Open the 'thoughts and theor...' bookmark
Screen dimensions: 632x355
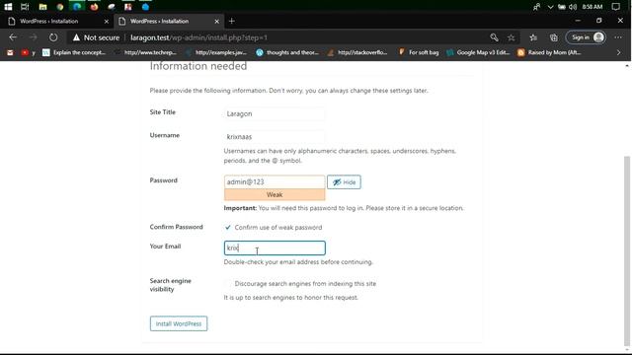[x=287, y=52]
